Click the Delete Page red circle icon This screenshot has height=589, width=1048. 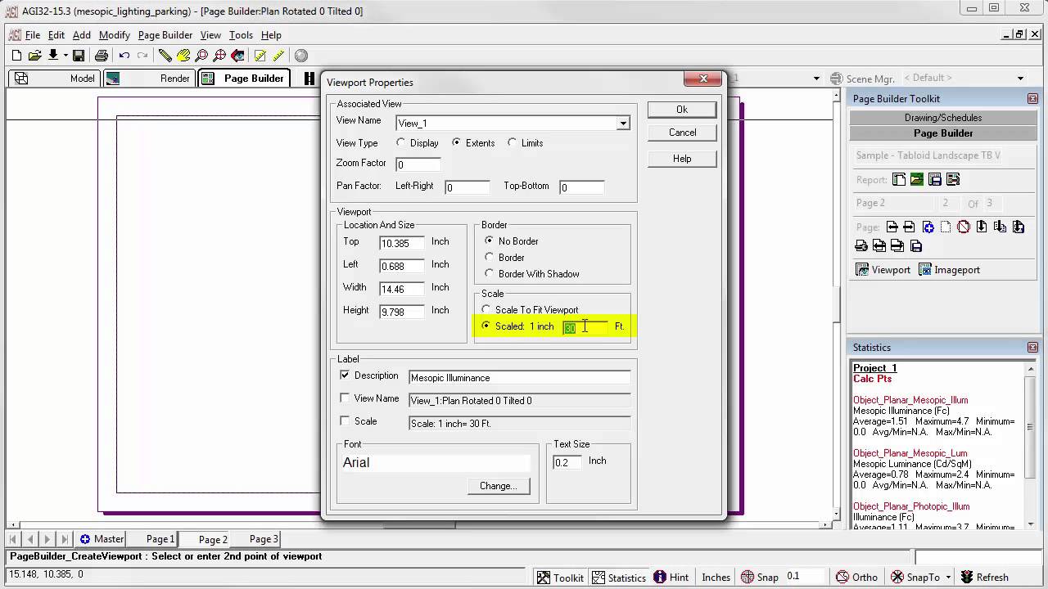[964, 227]
